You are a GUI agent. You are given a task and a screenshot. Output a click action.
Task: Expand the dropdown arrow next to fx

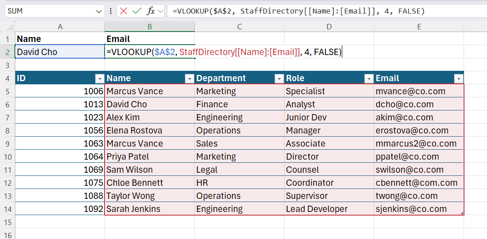pyautogui.click(x=161, y=11)
